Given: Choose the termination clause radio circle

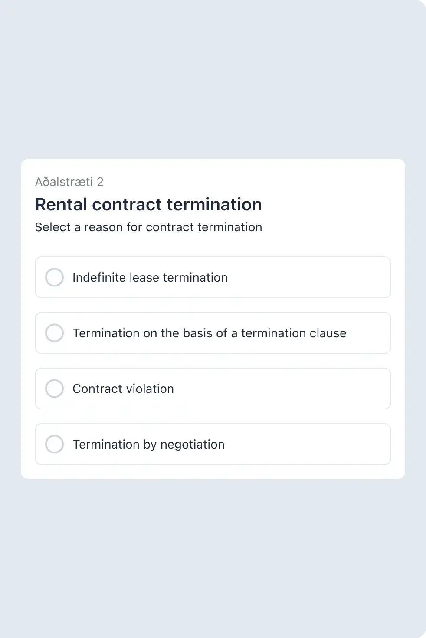Looking at the screenshot, I should 55,333.
